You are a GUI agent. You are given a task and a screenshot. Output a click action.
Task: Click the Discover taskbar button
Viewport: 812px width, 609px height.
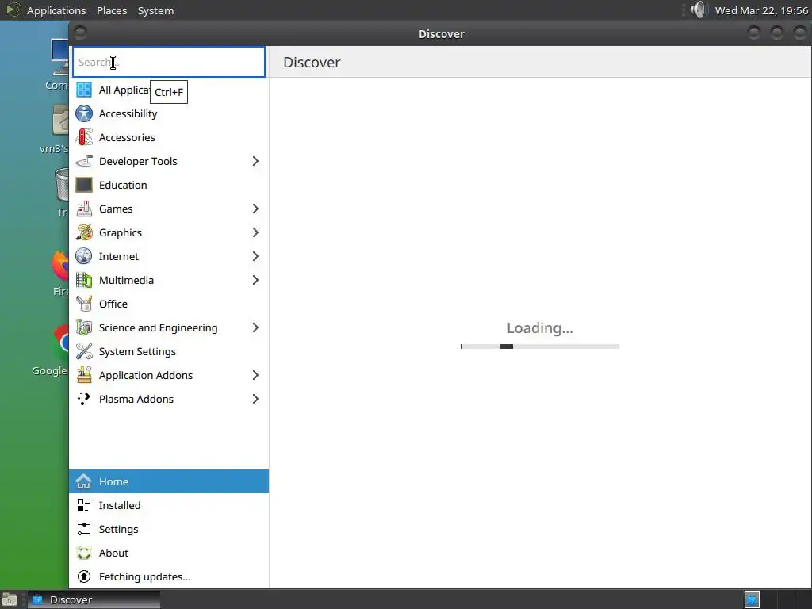[x=94, y=599]
